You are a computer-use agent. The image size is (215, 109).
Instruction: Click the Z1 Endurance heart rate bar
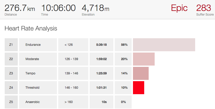tap(164, 45)
